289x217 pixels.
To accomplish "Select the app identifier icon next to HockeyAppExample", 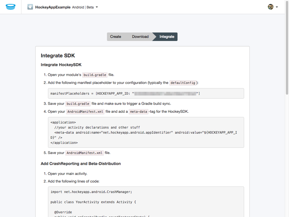I will (30, 7).
